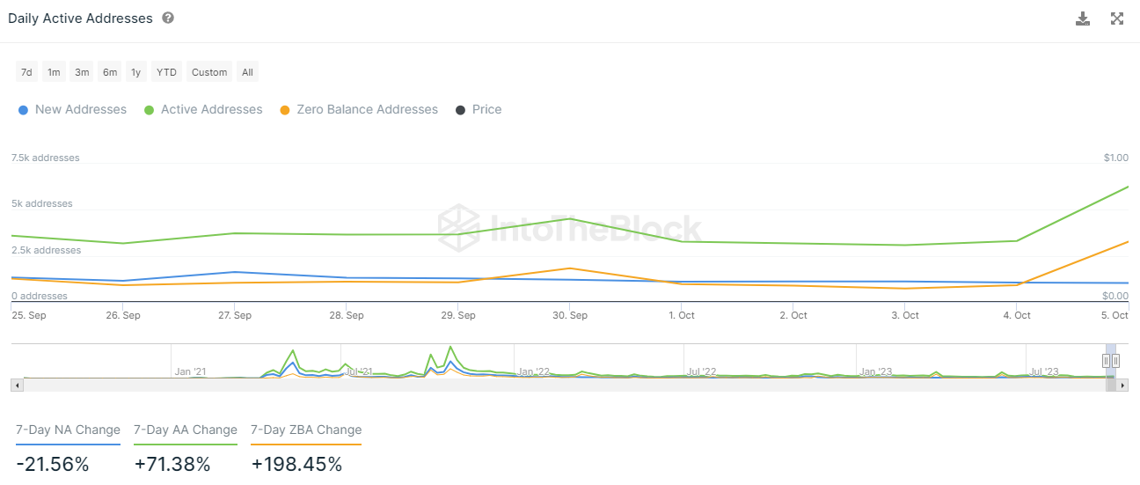Select the YTD time range
Viewport: 1140px width, 485px height.
[166, 72]
